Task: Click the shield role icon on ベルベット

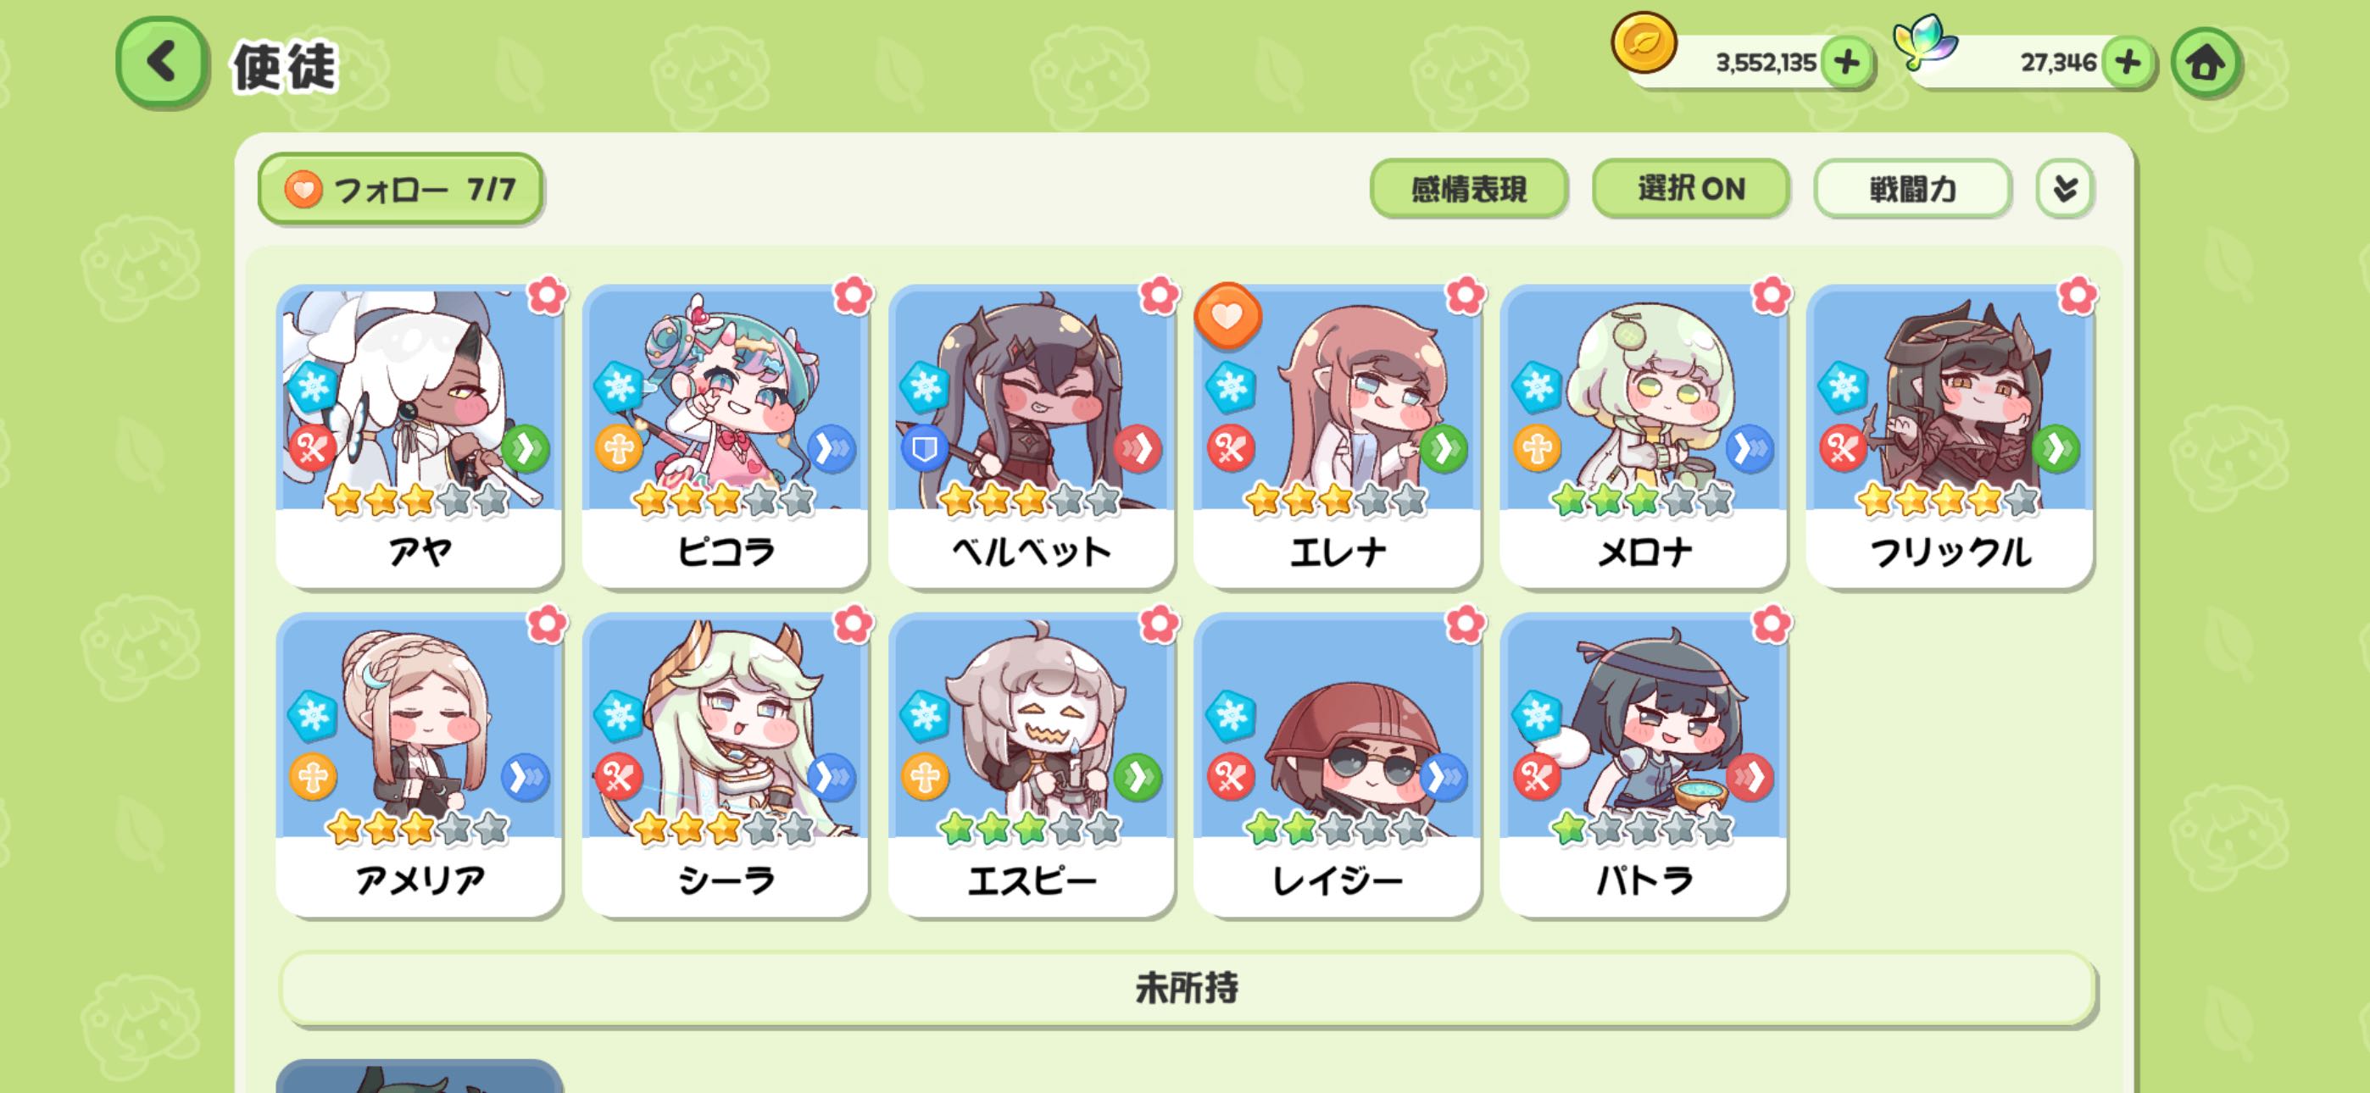Action: coord(924,449)
